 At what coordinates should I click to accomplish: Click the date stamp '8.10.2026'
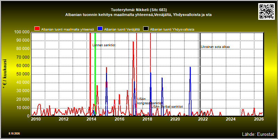(14, 133)
